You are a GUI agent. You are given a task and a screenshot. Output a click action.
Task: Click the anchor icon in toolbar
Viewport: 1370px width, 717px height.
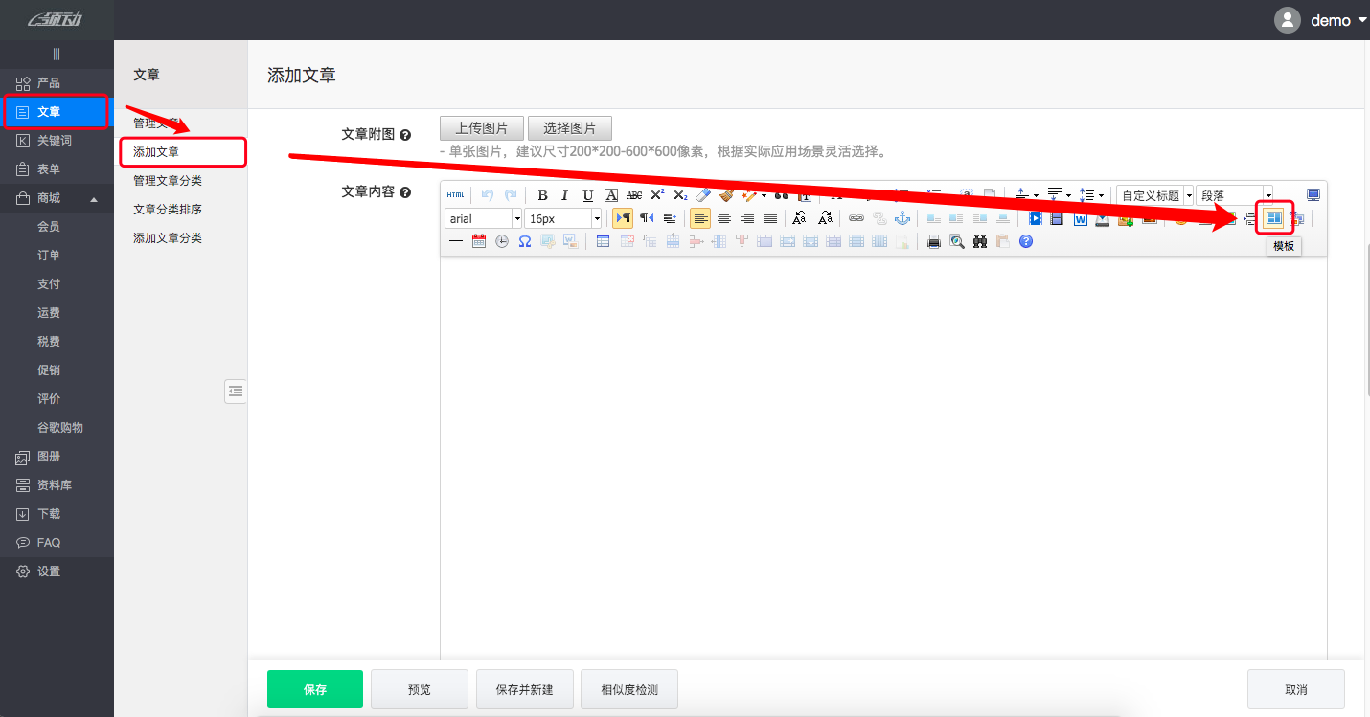pyautogui.click(x=902, y=218)
